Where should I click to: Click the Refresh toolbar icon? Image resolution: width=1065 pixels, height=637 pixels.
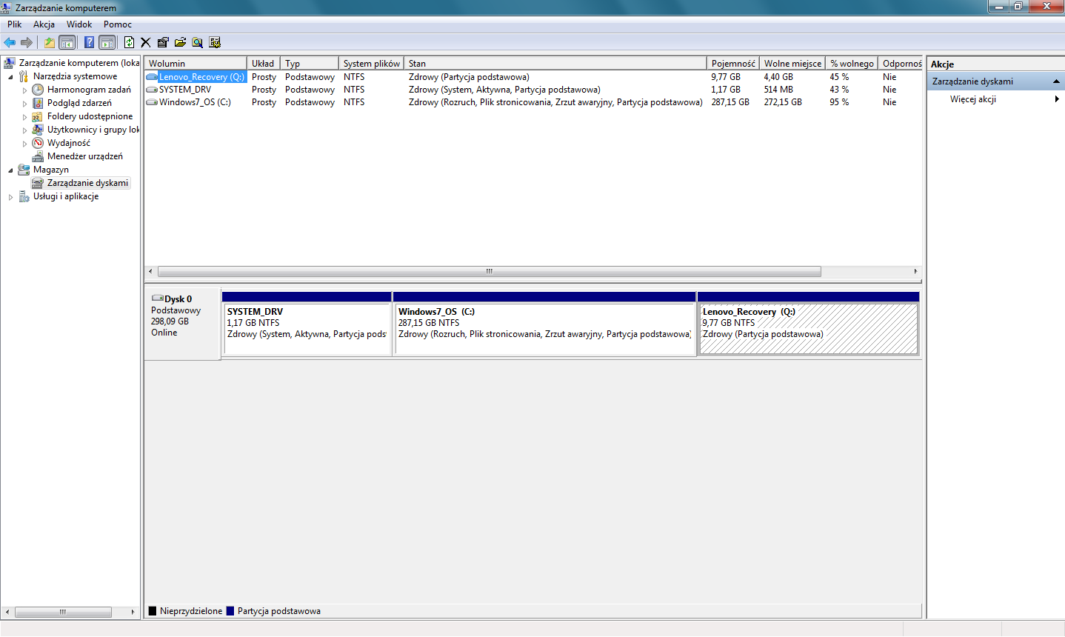tap(129, 42)
